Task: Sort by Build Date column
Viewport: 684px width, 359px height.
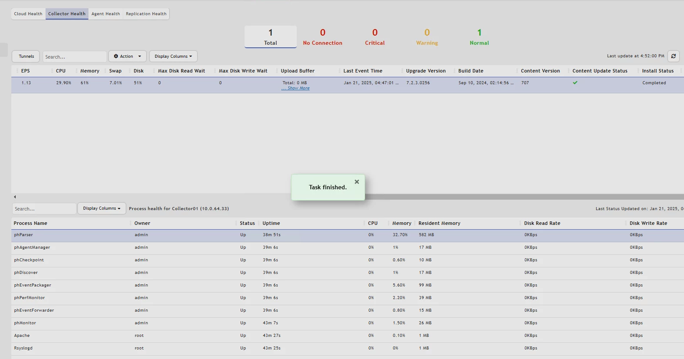Action: [x=471, y=71]
